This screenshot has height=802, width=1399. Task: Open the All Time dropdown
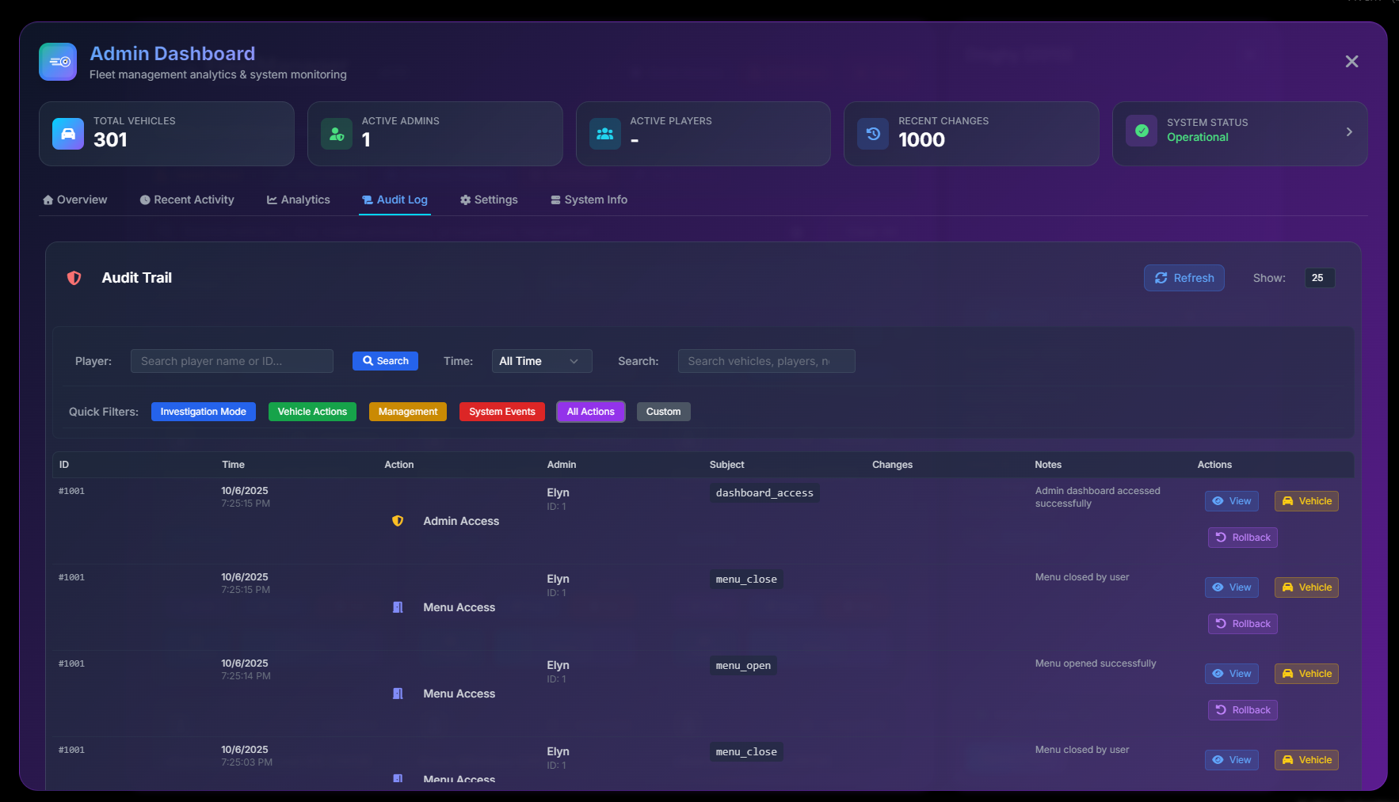(x=541, y=361)
